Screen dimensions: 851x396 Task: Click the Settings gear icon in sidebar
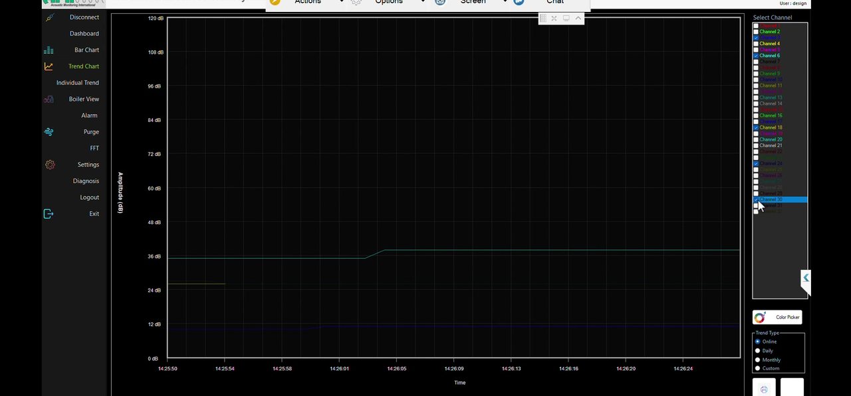click(x=50, y=165)
